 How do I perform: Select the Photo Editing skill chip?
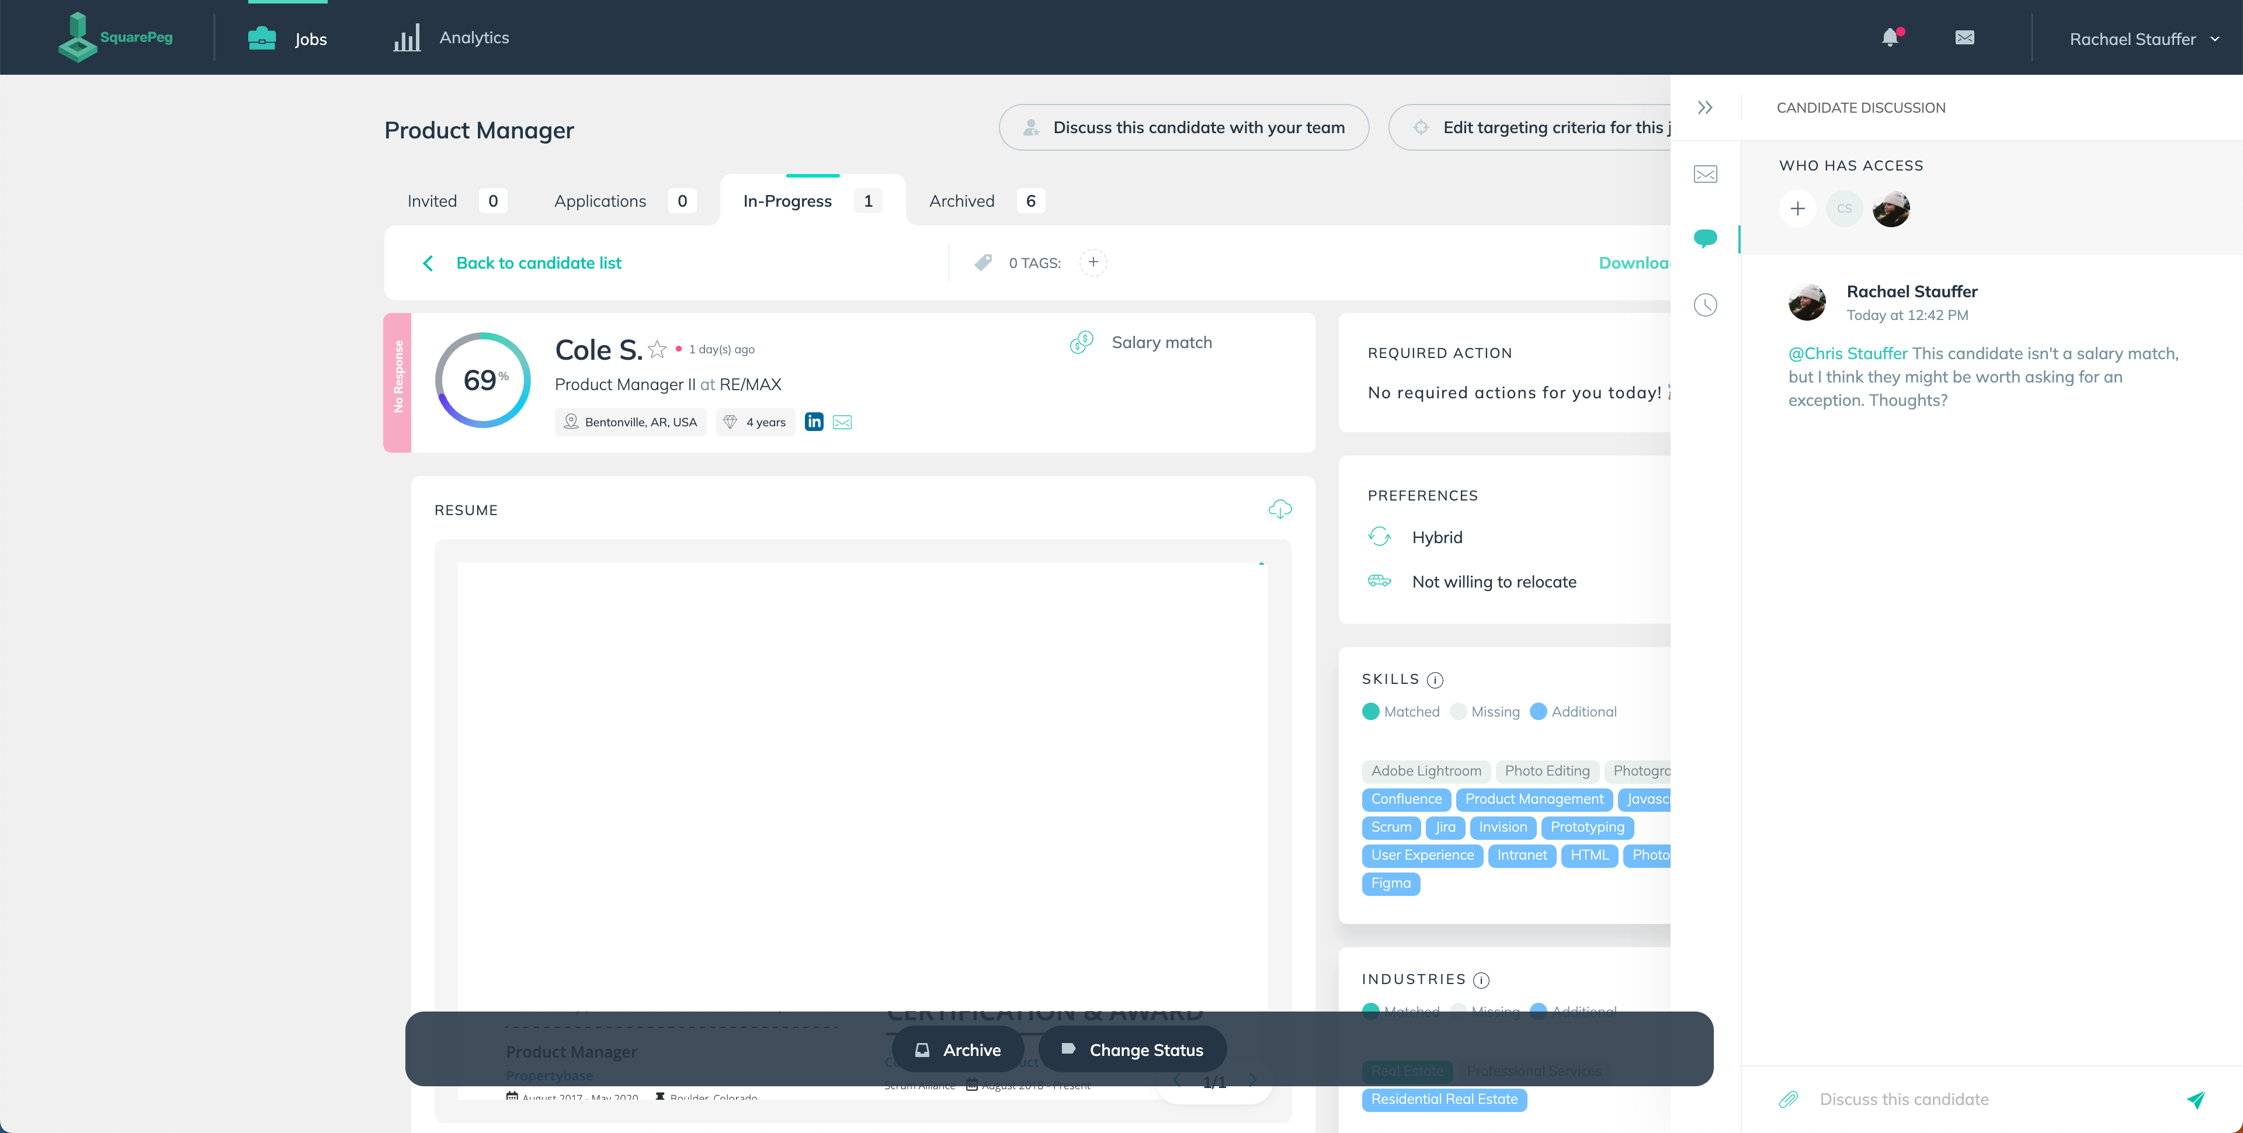point(1547,771)
